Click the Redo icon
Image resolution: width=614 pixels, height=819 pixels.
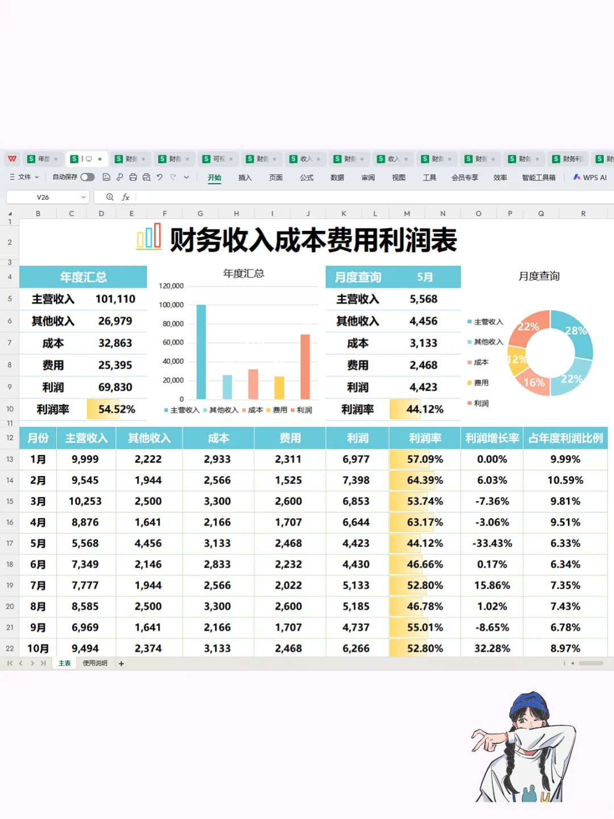click(173, 177)
